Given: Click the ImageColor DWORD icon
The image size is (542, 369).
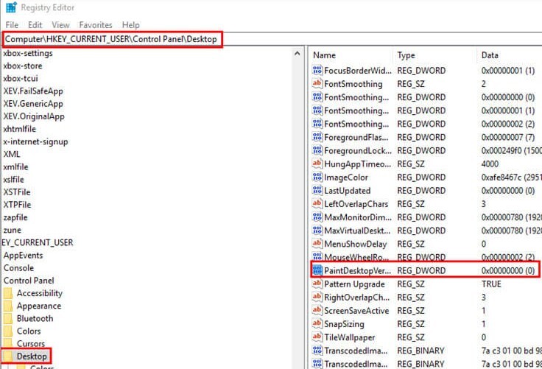Looking at the screenshot, I should [317, 177].
